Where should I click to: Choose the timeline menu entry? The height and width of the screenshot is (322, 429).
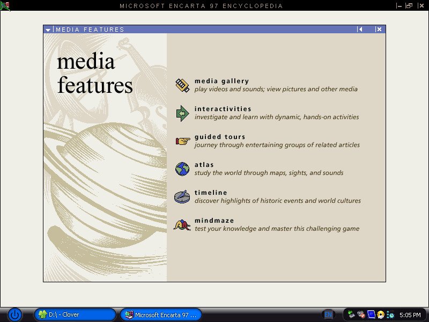(211, 193)
